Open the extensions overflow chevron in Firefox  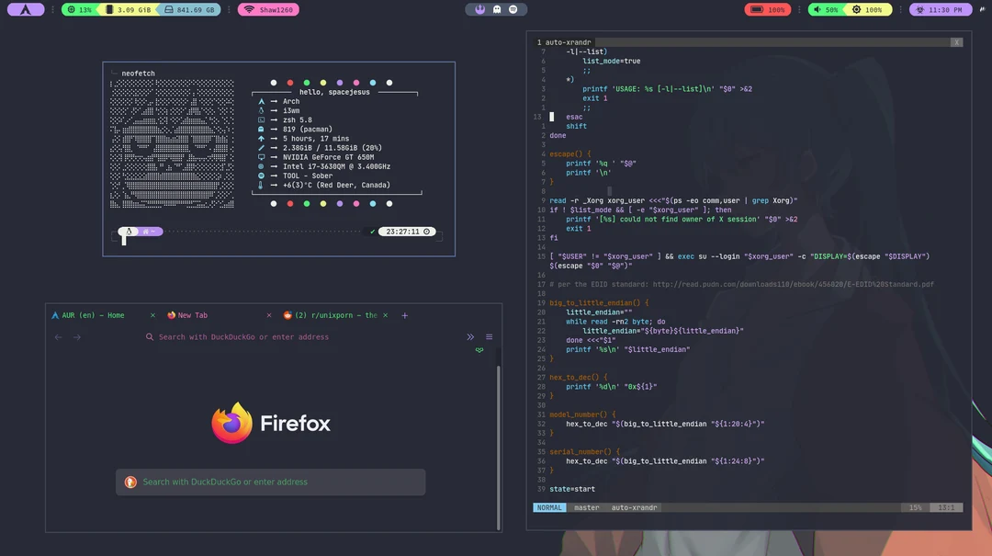(x=470, y=336)
